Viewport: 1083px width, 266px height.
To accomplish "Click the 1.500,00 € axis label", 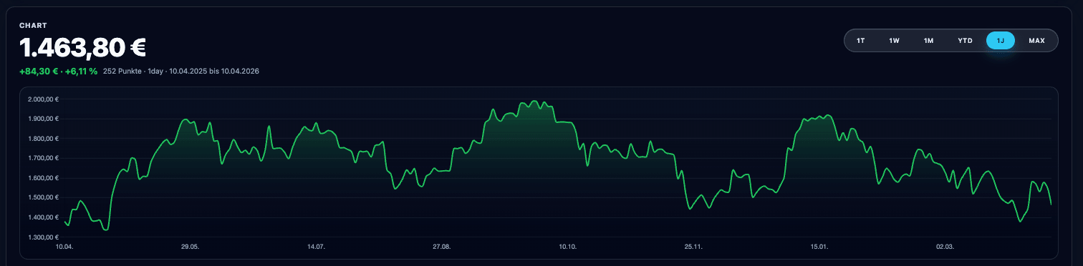I will 44,197.
